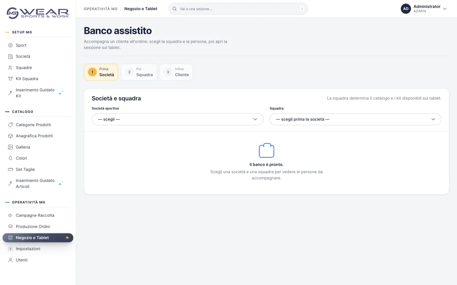Click the Inserimento Guidato Kit wand icon

[10, 93]
